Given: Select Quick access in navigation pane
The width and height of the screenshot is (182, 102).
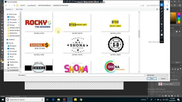Looking at the screenshot, I should 13,14.
